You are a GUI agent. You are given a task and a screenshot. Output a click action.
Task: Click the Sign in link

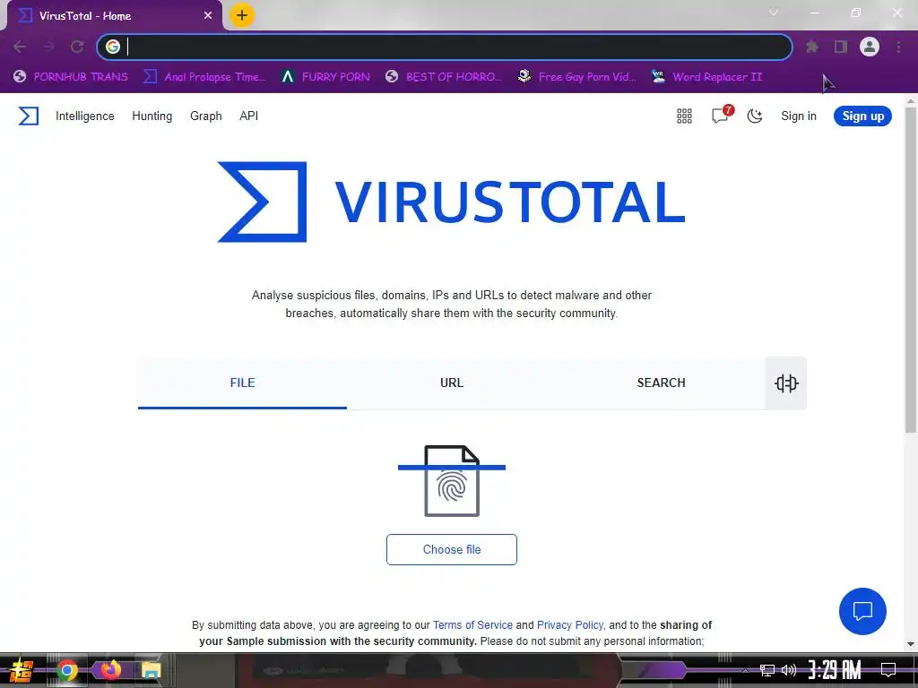click(x=799, y=116)
